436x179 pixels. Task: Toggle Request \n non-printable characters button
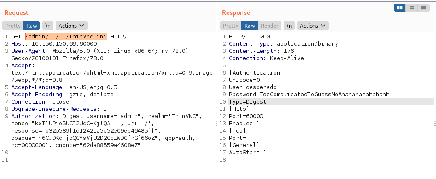[x=48, y=26]
